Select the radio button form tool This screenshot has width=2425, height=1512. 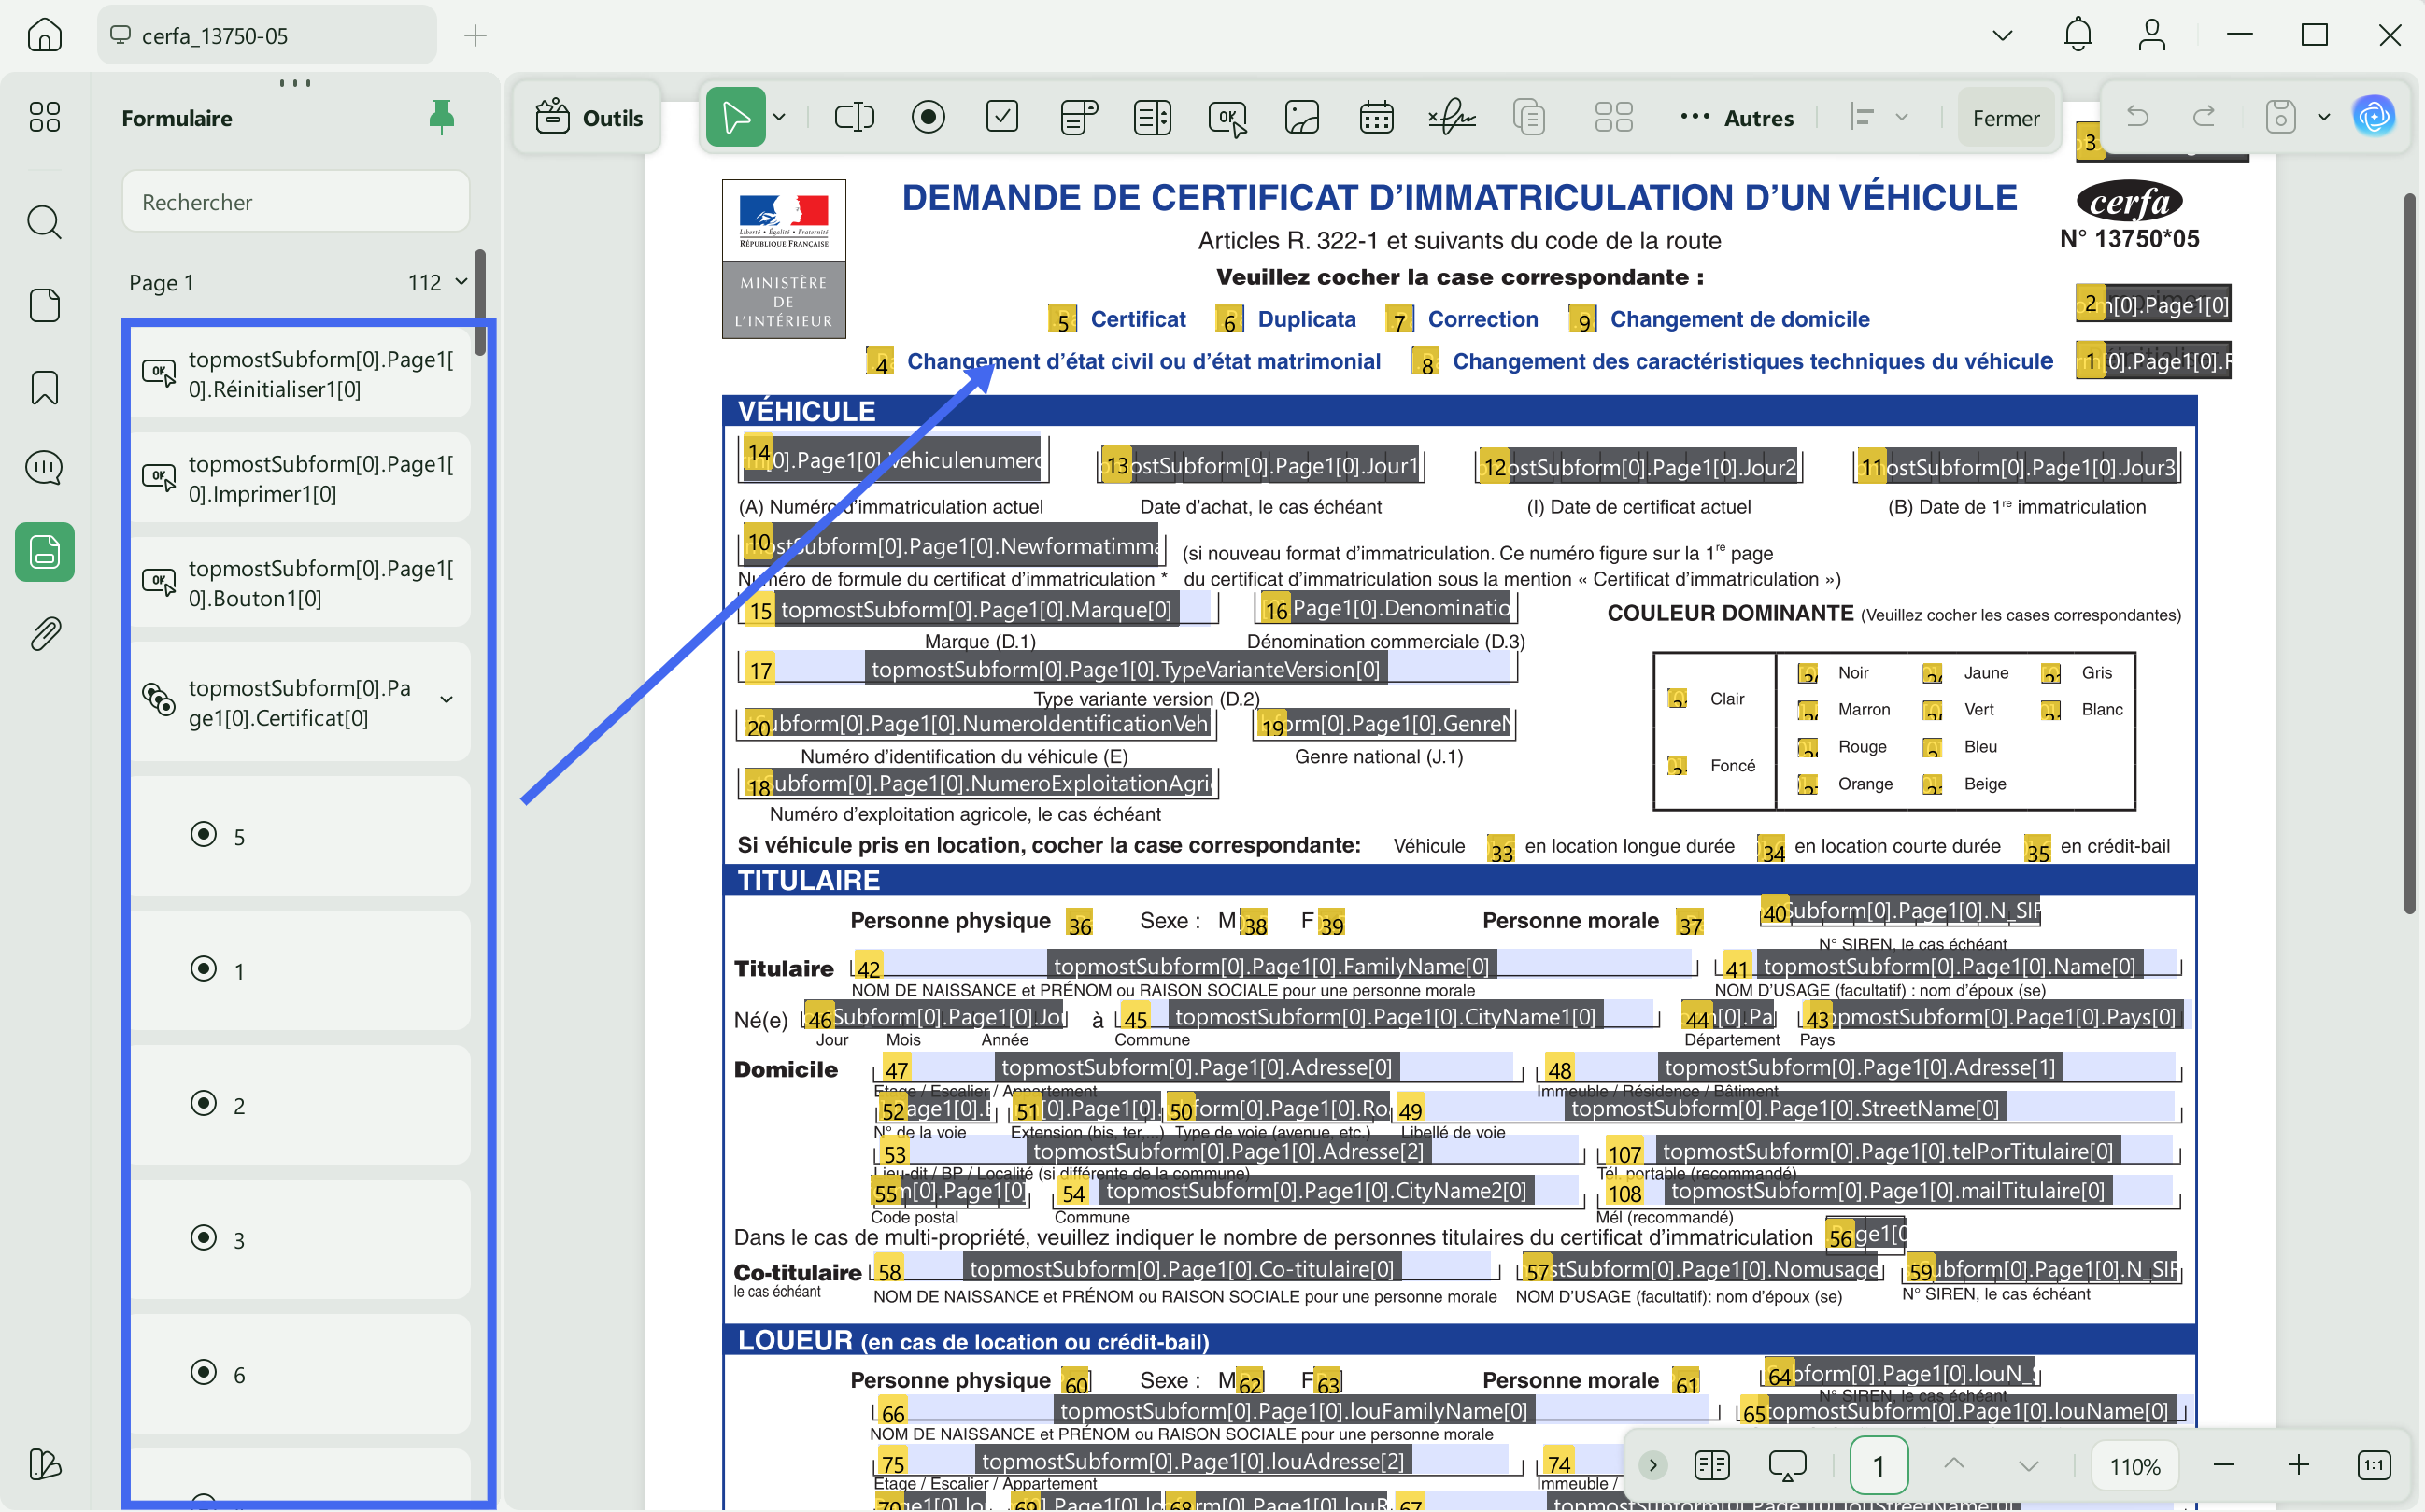coord(928,118)
